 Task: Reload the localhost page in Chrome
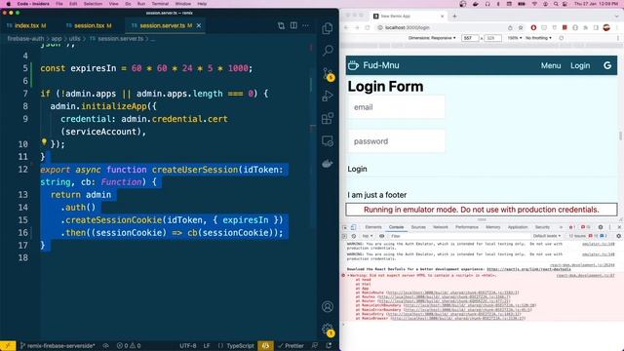(368, 28)
